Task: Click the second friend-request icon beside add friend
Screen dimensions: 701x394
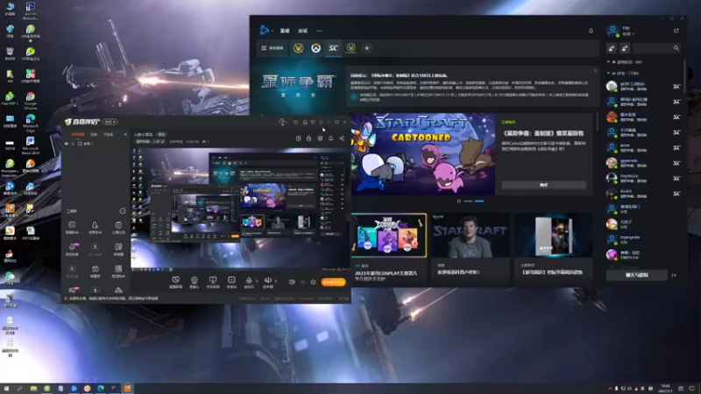Action: tap(625, 48)
